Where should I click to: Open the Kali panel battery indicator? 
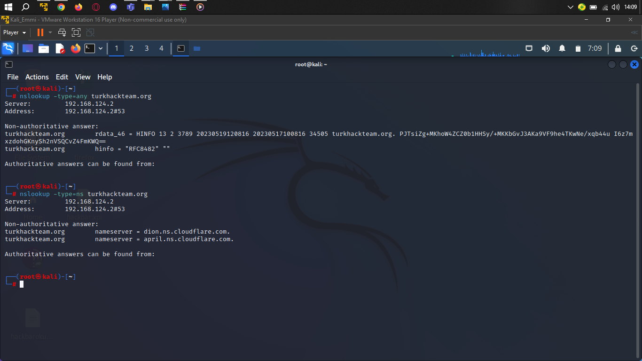tap(578, 48)
